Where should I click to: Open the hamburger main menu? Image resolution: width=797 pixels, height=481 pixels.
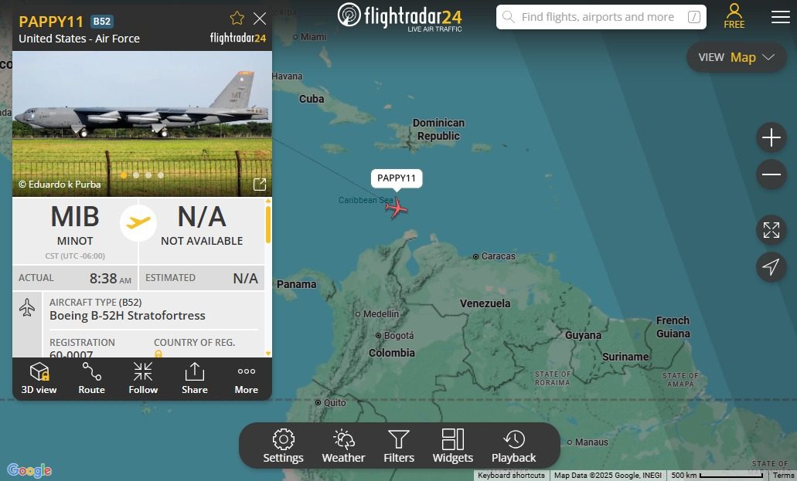[x=780, y=17]
